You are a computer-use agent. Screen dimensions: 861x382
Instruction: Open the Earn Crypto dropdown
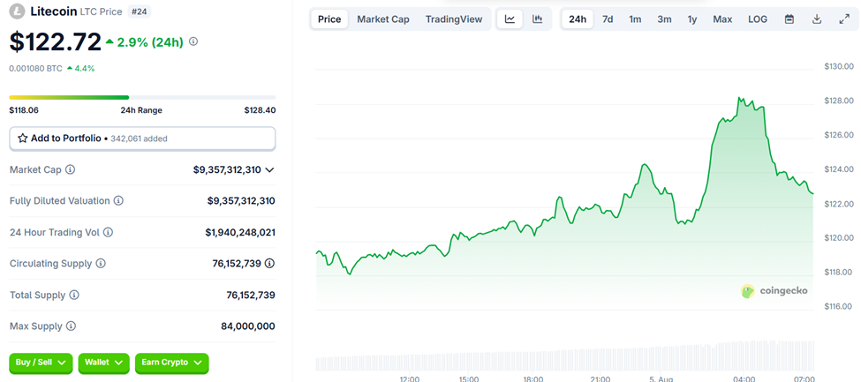pyautogui.click(x=172, y=363)
